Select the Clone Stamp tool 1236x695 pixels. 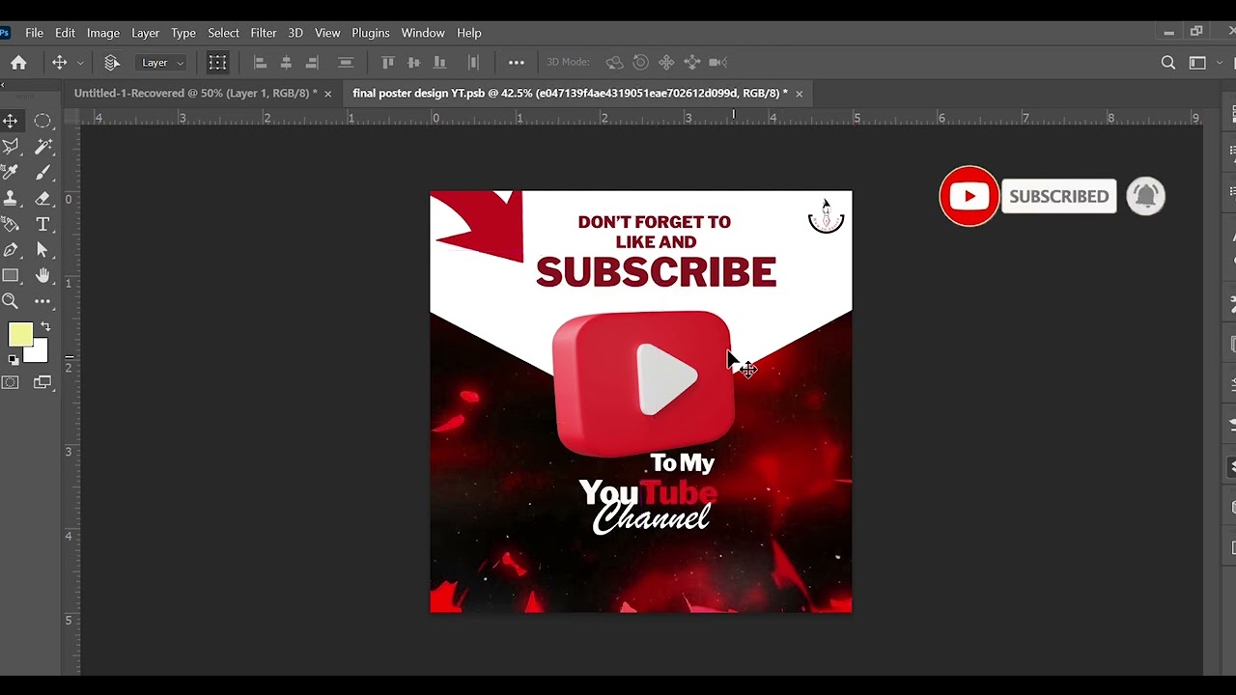coord(11,198)
